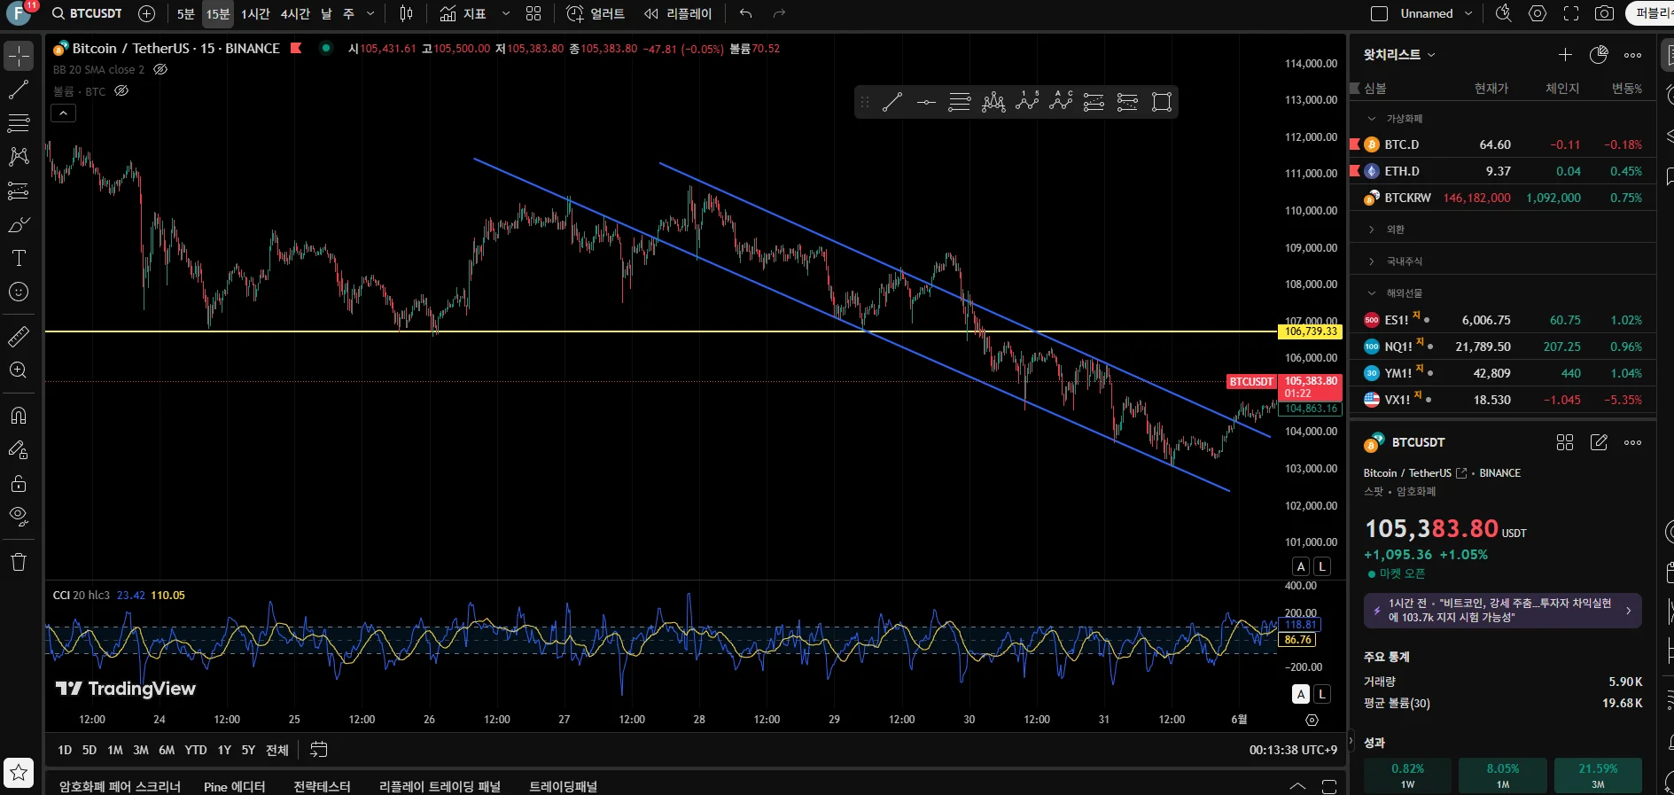Screen dimensions: 1674x795
Task: Toggle lock all drawings
Action: coord(19,483)
